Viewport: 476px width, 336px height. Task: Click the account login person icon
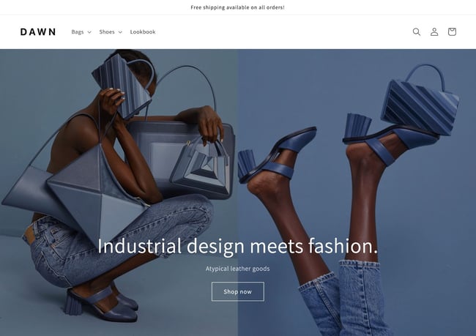point(434,32)
